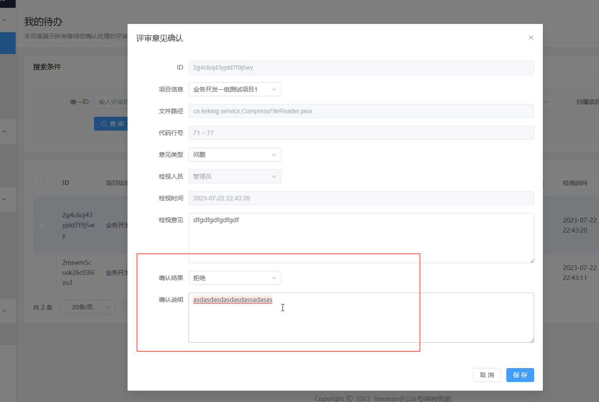Click the 查询 search button

[x=111, y=124]
